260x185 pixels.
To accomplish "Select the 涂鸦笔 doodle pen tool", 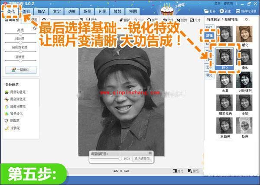I will pos(13,128).
